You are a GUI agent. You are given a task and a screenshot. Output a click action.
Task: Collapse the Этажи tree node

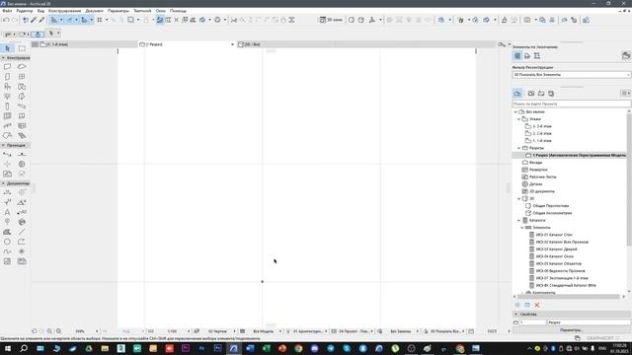[519, 119]
